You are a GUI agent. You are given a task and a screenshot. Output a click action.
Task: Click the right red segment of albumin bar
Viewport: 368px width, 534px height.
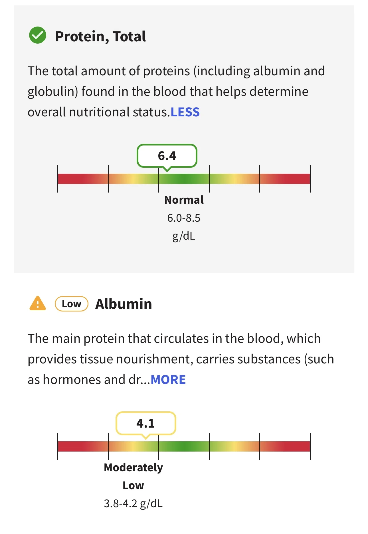point(285,446)
